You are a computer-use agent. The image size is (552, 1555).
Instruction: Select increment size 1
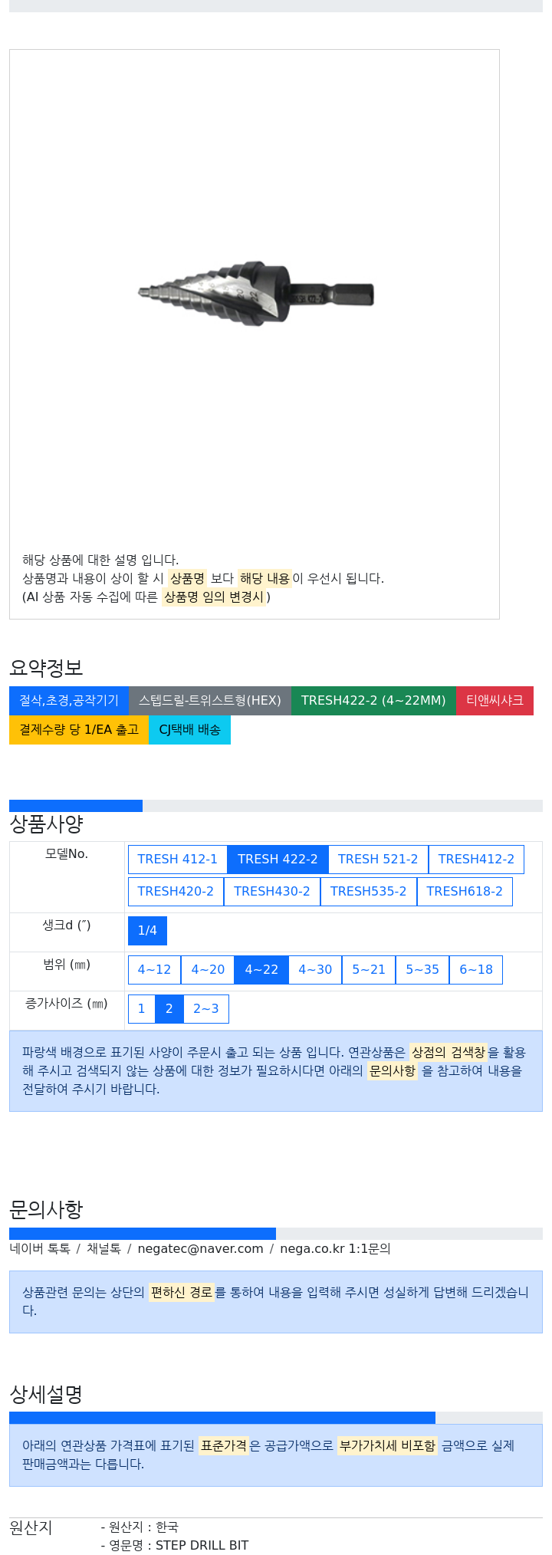tap(141, 1009)
